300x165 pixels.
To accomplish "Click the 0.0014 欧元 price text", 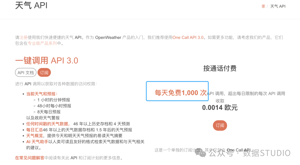I will [x=220, y=107].
